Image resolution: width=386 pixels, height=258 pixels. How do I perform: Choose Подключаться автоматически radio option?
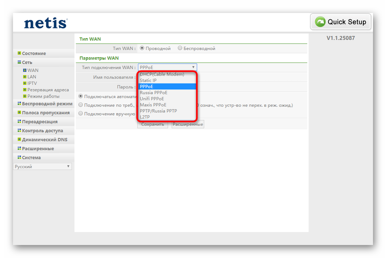click(x=80, y=96)
